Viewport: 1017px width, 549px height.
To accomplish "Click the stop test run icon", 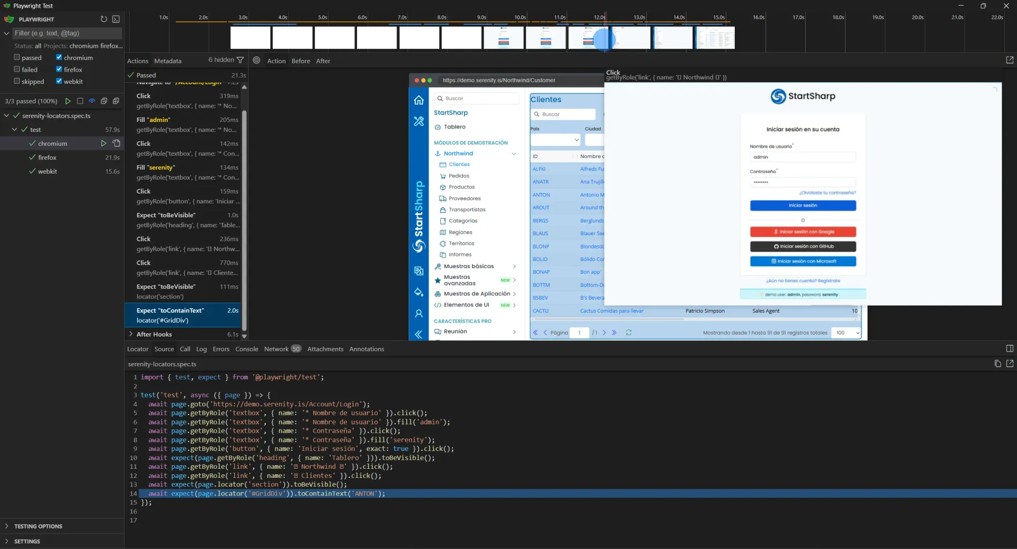I will click(80, 101).
